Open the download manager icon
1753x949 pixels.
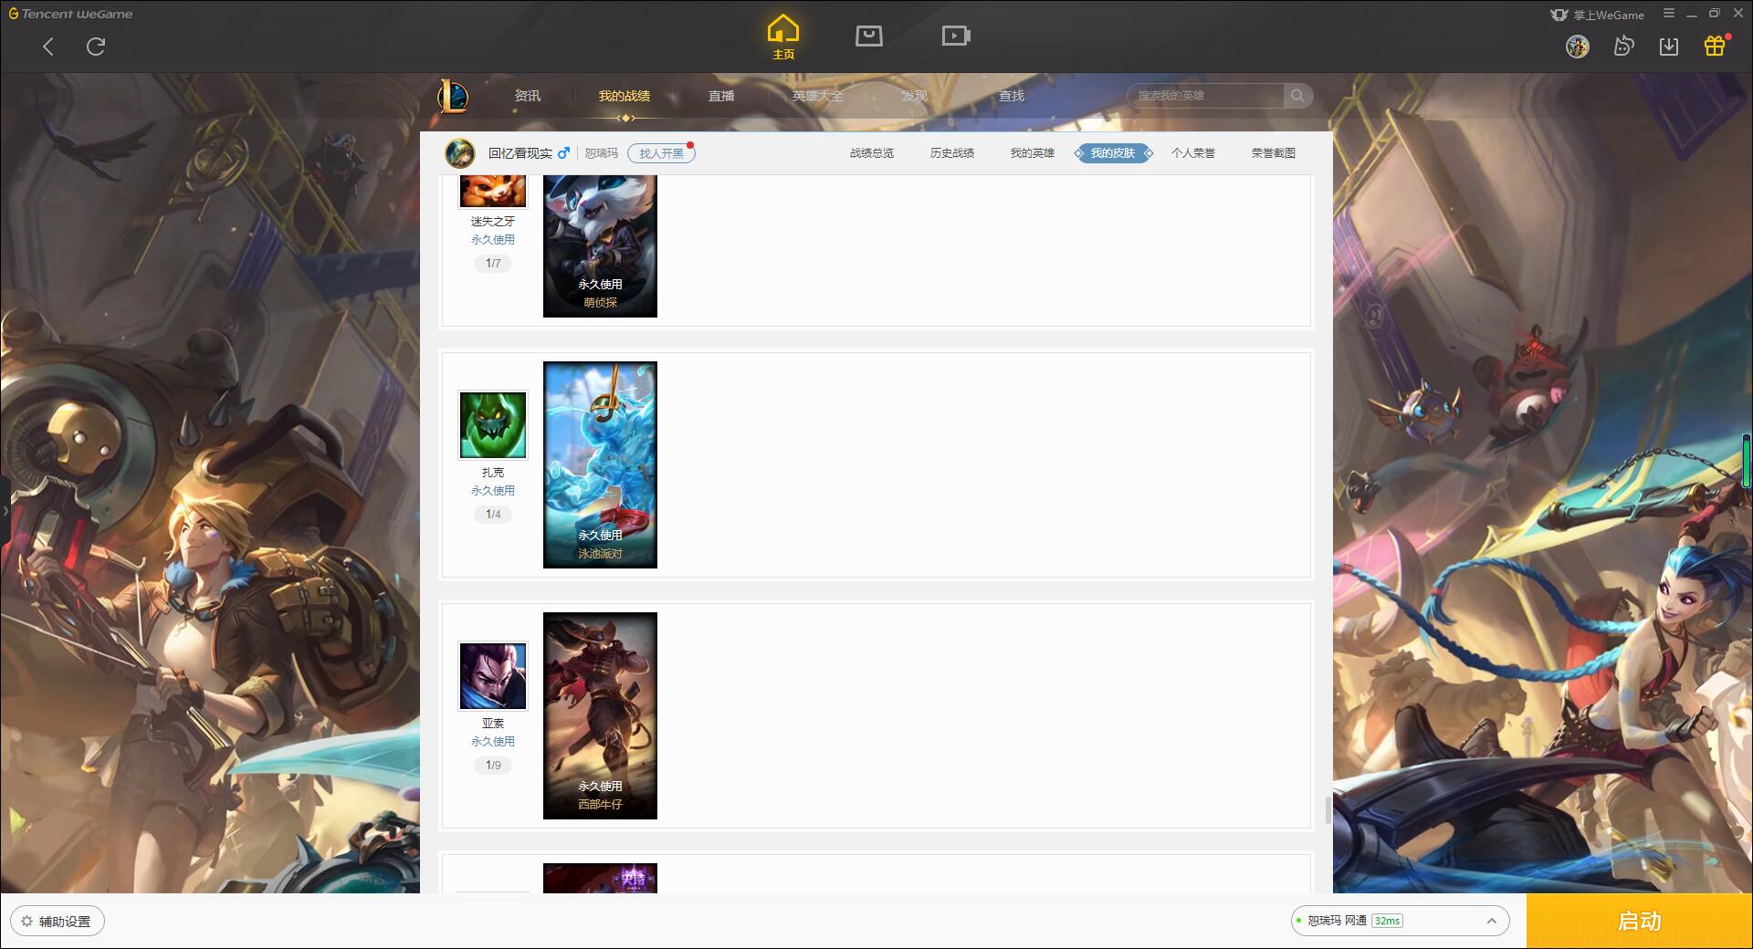coord(1669,47)
